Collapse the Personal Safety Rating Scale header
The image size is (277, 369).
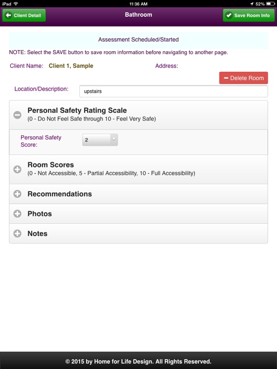click(x=138, y=115)
